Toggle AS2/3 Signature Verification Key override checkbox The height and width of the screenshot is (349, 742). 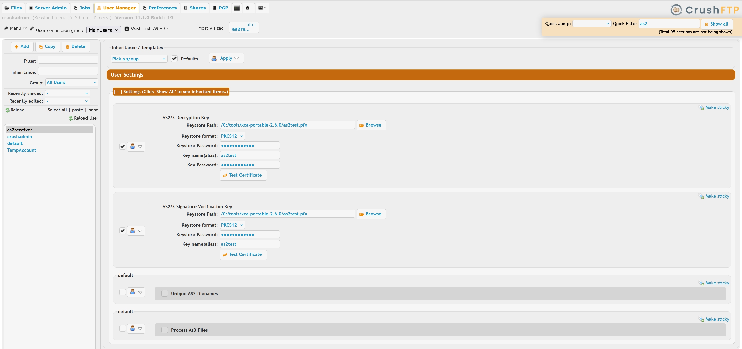(x=122, y=231)
